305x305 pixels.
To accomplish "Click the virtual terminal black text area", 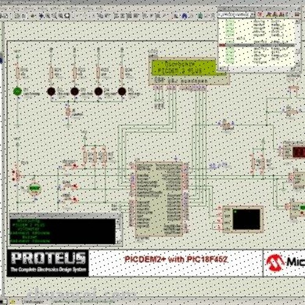I will [62, 231].
